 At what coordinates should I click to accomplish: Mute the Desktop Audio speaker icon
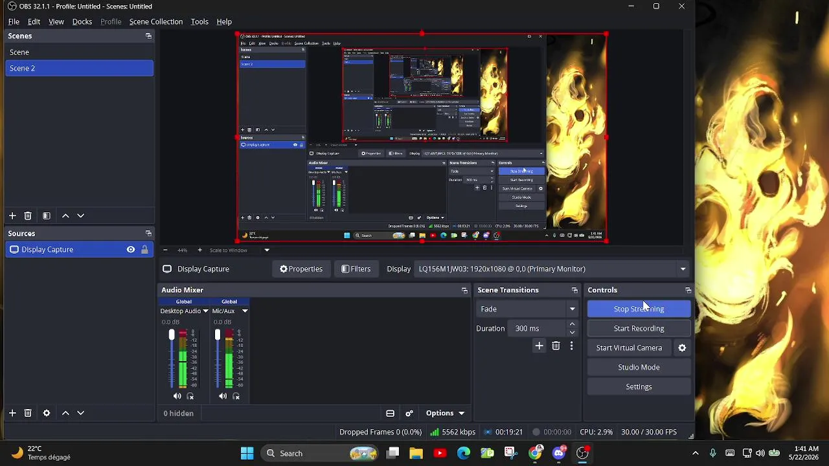(177, 396)
